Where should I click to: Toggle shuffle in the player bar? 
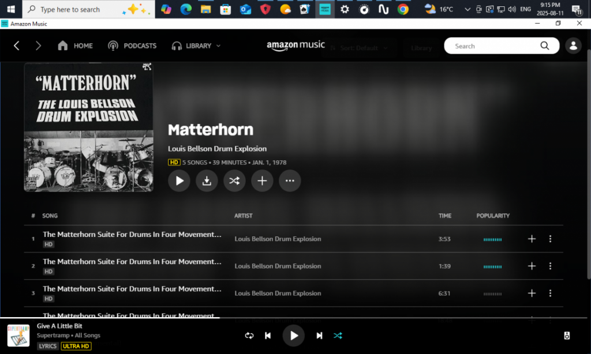tap(338, 336)
